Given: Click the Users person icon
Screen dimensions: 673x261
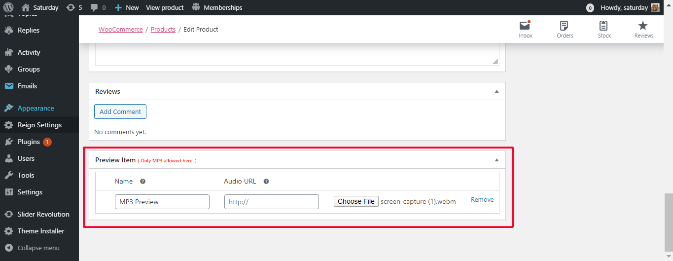Looking at the screenshot, I should click(x=9, y=158).
